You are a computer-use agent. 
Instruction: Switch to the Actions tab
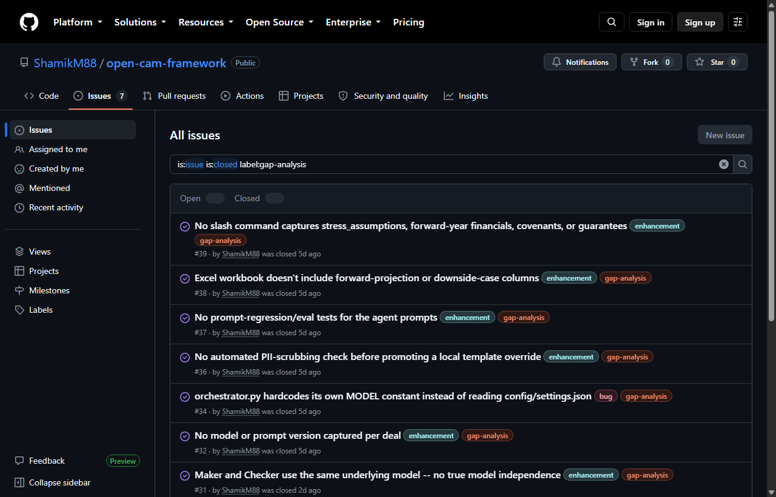[x=242, y=96]
